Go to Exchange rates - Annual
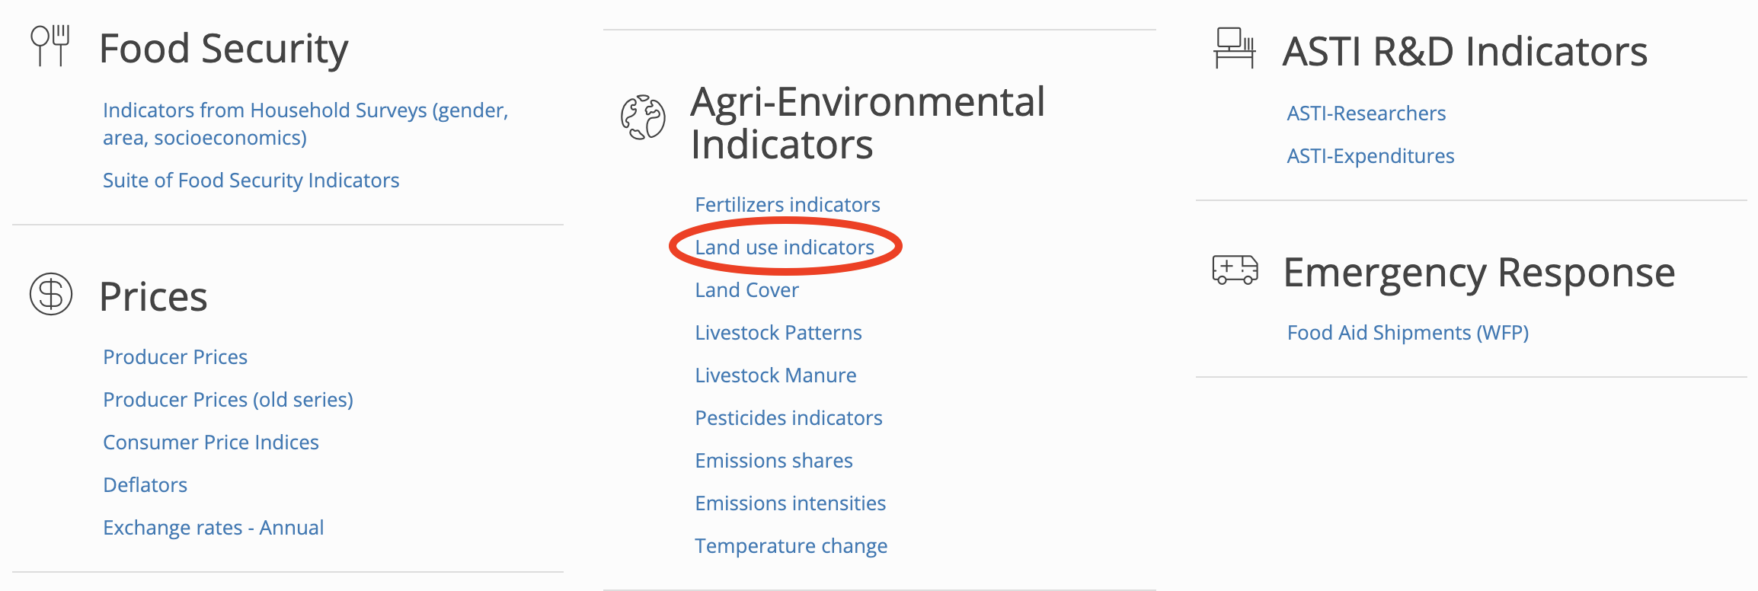The width and height of the screenshot is (1758, 591). tap(213, 528)
